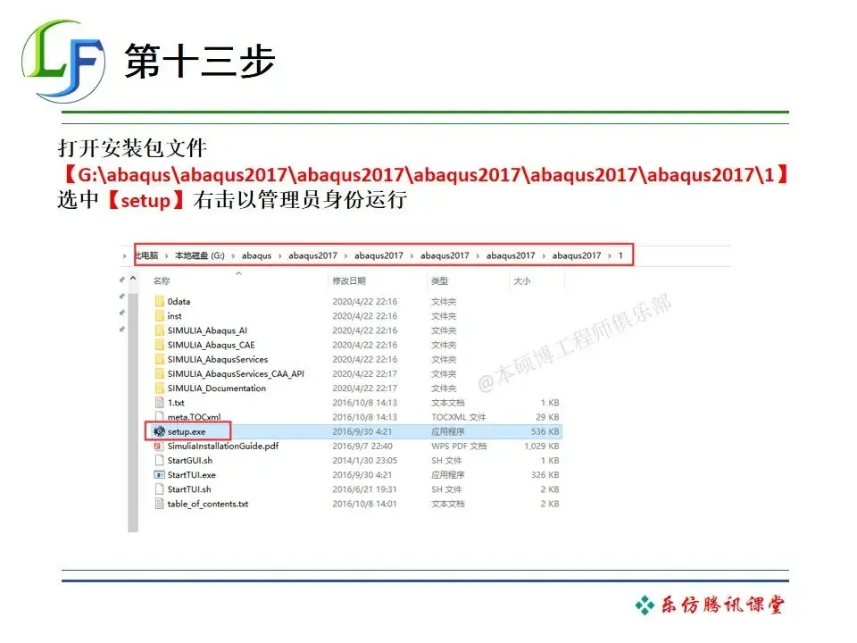Select the SIMULIA_Abaqus_CAE folder name
This screenshot has width=857, height=643.
[x=211, y=345]
